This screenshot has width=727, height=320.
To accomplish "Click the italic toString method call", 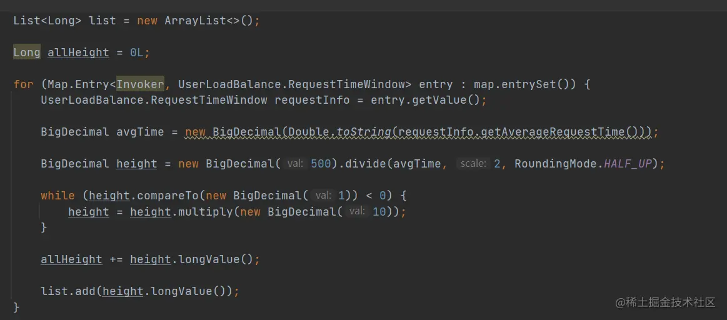I will [x=364, y=132].
